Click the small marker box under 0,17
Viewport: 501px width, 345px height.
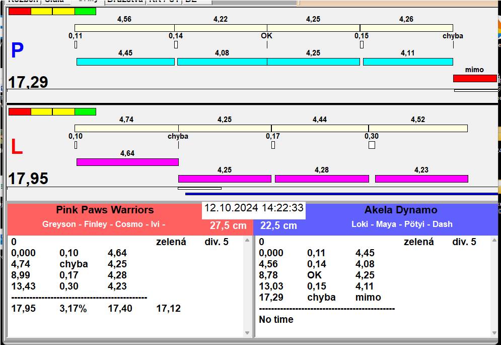pyautogui.click(x=273, y=145)
